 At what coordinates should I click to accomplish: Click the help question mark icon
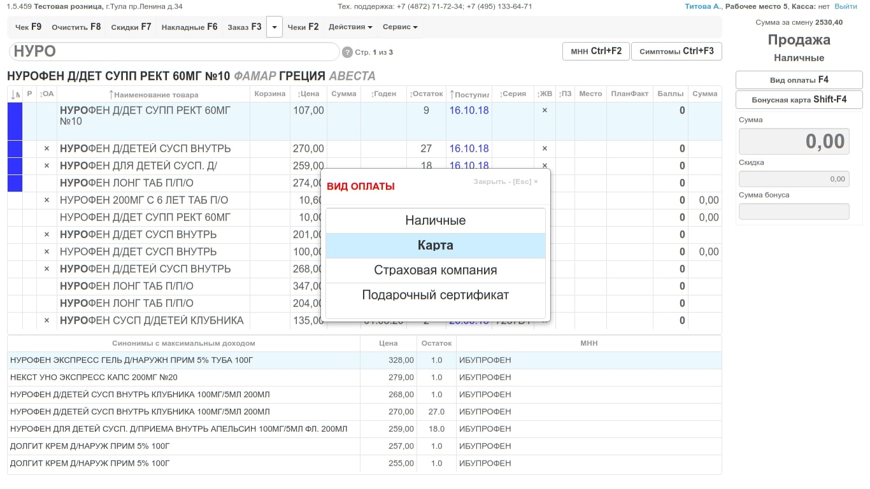click(347, 52)
